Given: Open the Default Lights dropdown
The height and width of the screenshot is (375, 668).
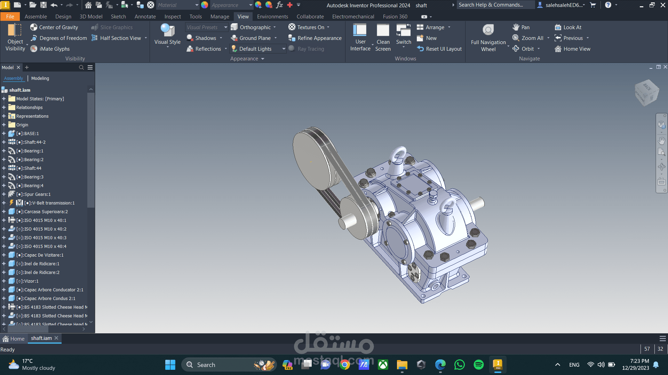Looking at the screenshot, I should (284, 49).
